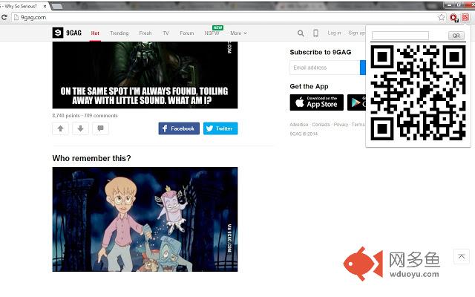Click the mobile phone icon in header

[315, 33]
